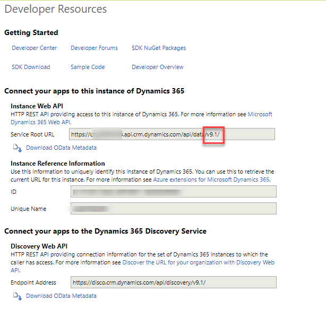Screen dimensions: 326x326
Task: Open Discover the URL for your organization link
Action: tap(199, 262)
